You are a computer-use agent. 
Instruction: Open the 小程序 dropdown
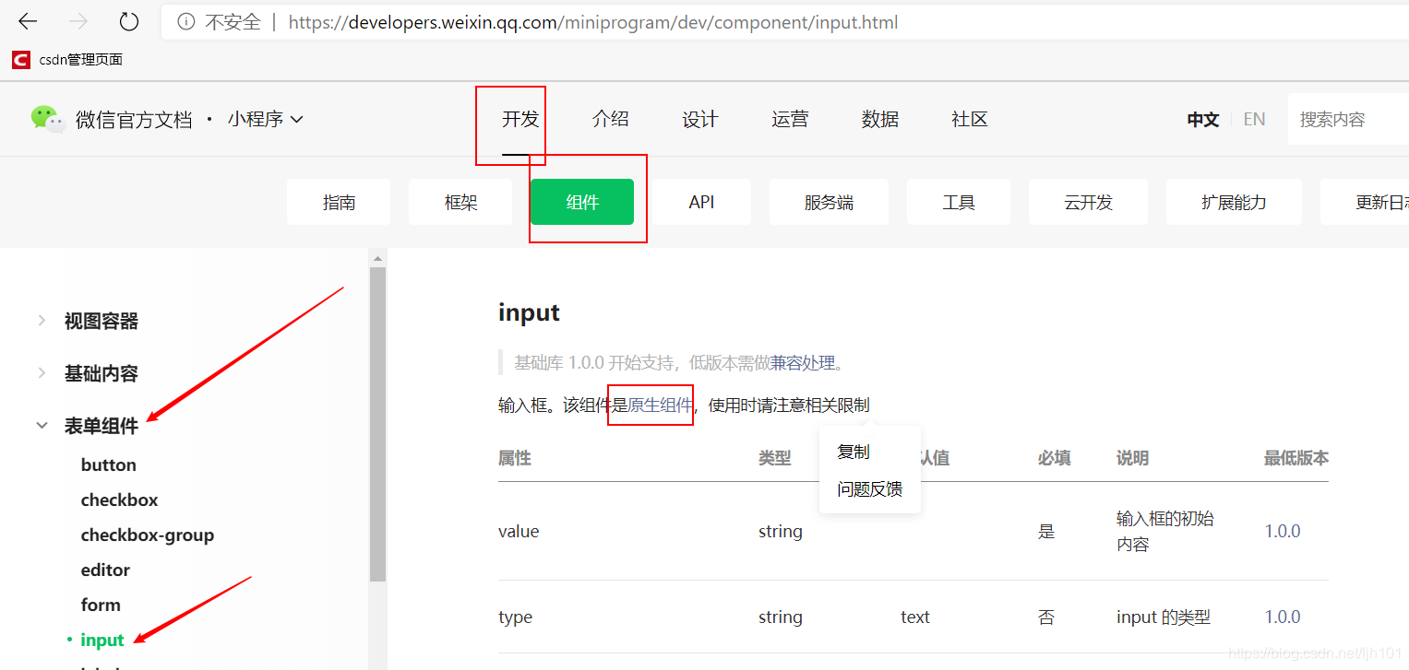click(x=266, y=119)
